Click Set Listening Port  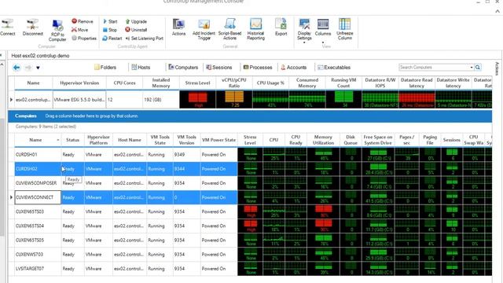(144, 38)
